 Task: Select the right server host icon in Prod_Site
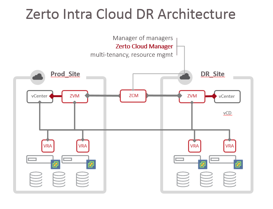pyautogui.click(x=75, y=159)
